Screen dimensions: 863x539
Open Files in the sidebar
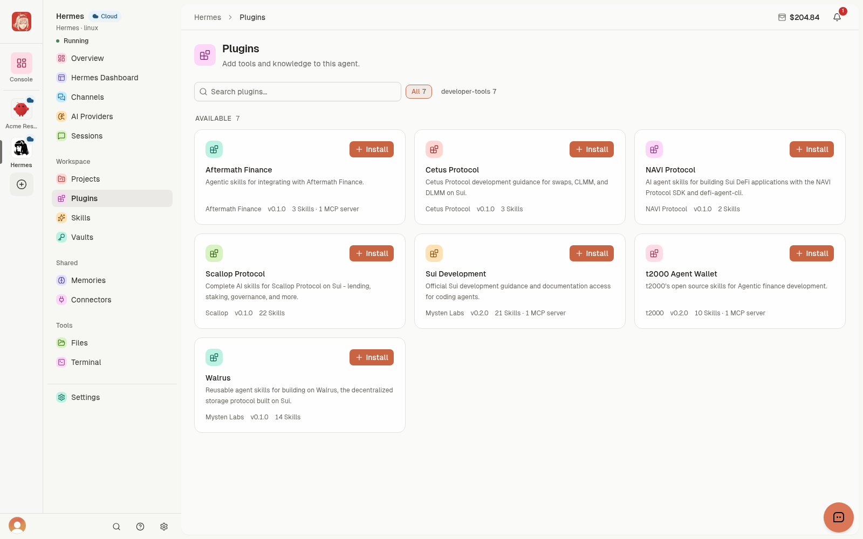point(112,343)
